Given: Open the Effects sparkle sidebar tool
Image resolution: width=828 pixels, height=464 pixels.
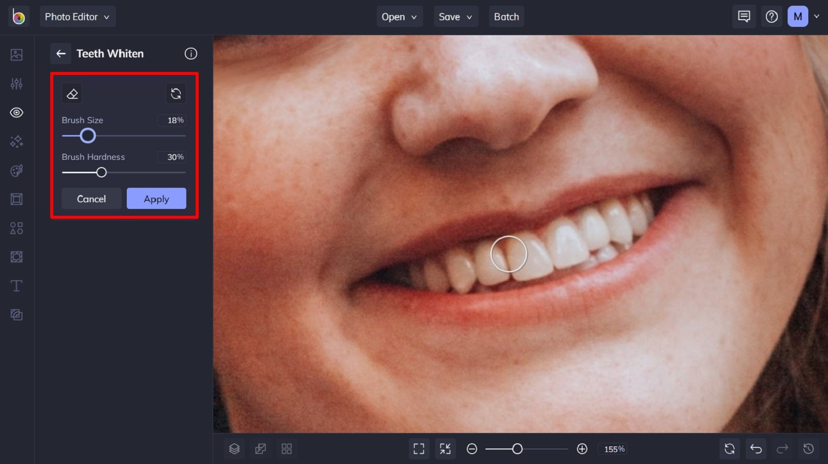Looking at the screenshot, I should click(x=17, y=141).
